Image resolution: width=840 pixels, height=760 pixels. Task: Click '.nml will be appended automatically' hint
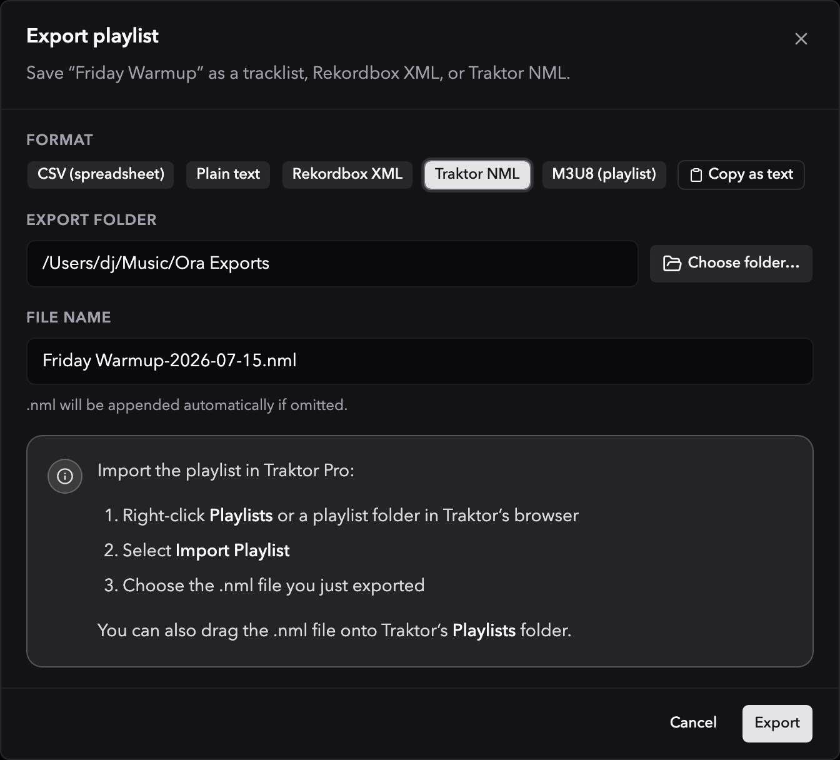[187, 406]
